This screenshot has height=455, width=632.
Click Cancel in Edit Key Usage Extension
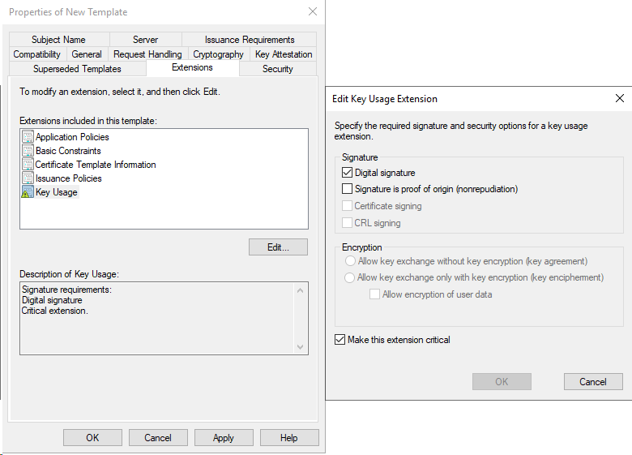coord(593,381)
